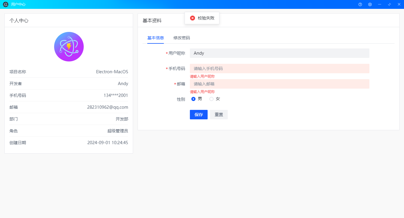This screenshot has height=218, width=404.
Task: Click the 重置 reset button
Action: 219,115
